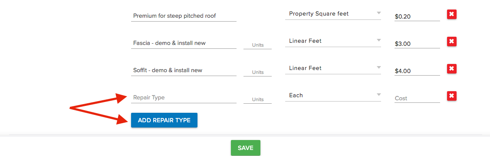
Task: Click the green Save button
Action: 245,148
